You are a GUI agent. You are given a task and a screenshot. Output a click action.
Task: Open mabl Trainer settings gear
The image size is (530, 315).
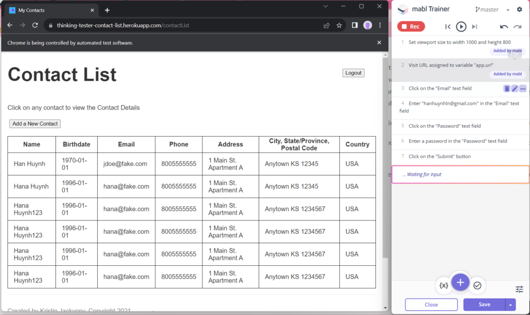pos(520,9)
